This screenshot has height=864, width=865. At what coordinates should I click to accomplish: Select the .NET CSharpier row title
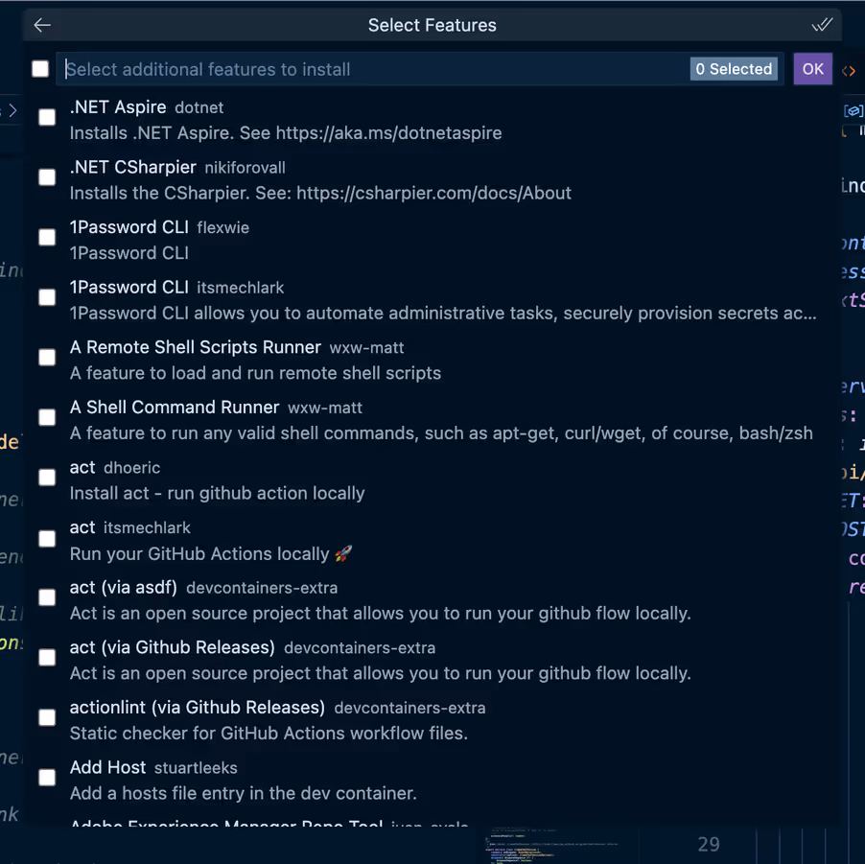click(x=133, y=167)
